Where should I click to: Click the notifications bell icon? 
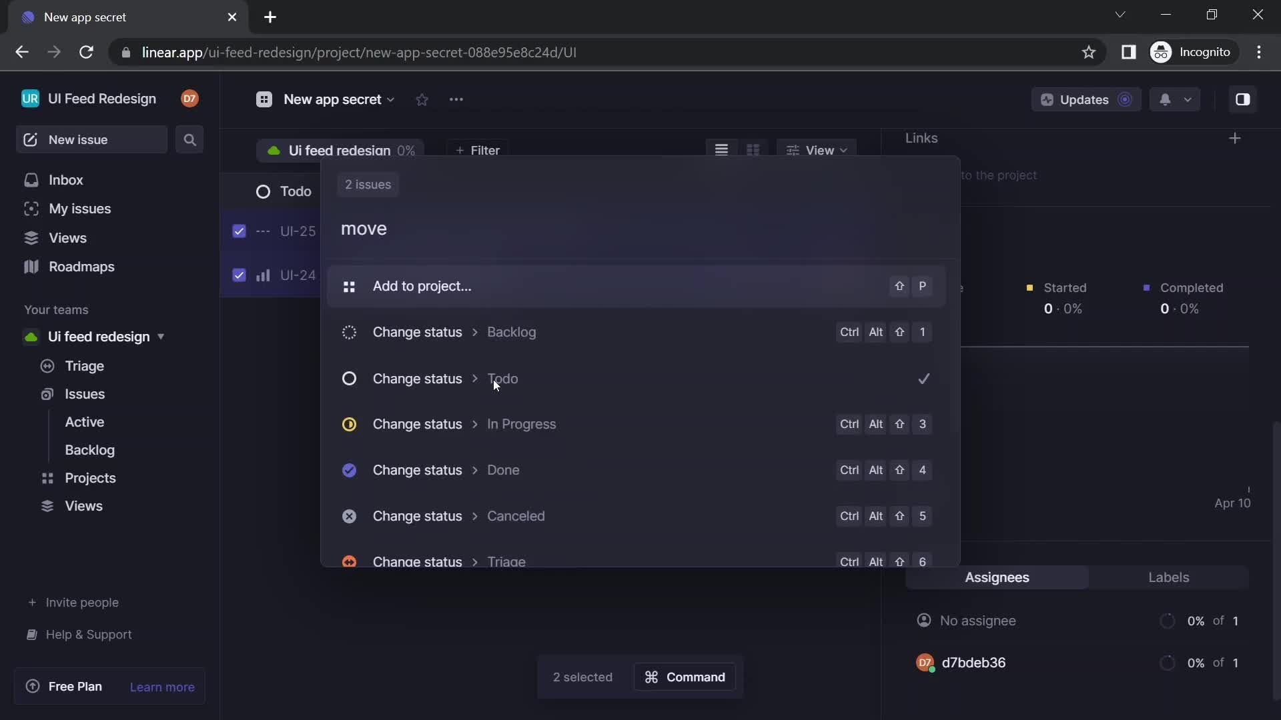point(1164,100)
